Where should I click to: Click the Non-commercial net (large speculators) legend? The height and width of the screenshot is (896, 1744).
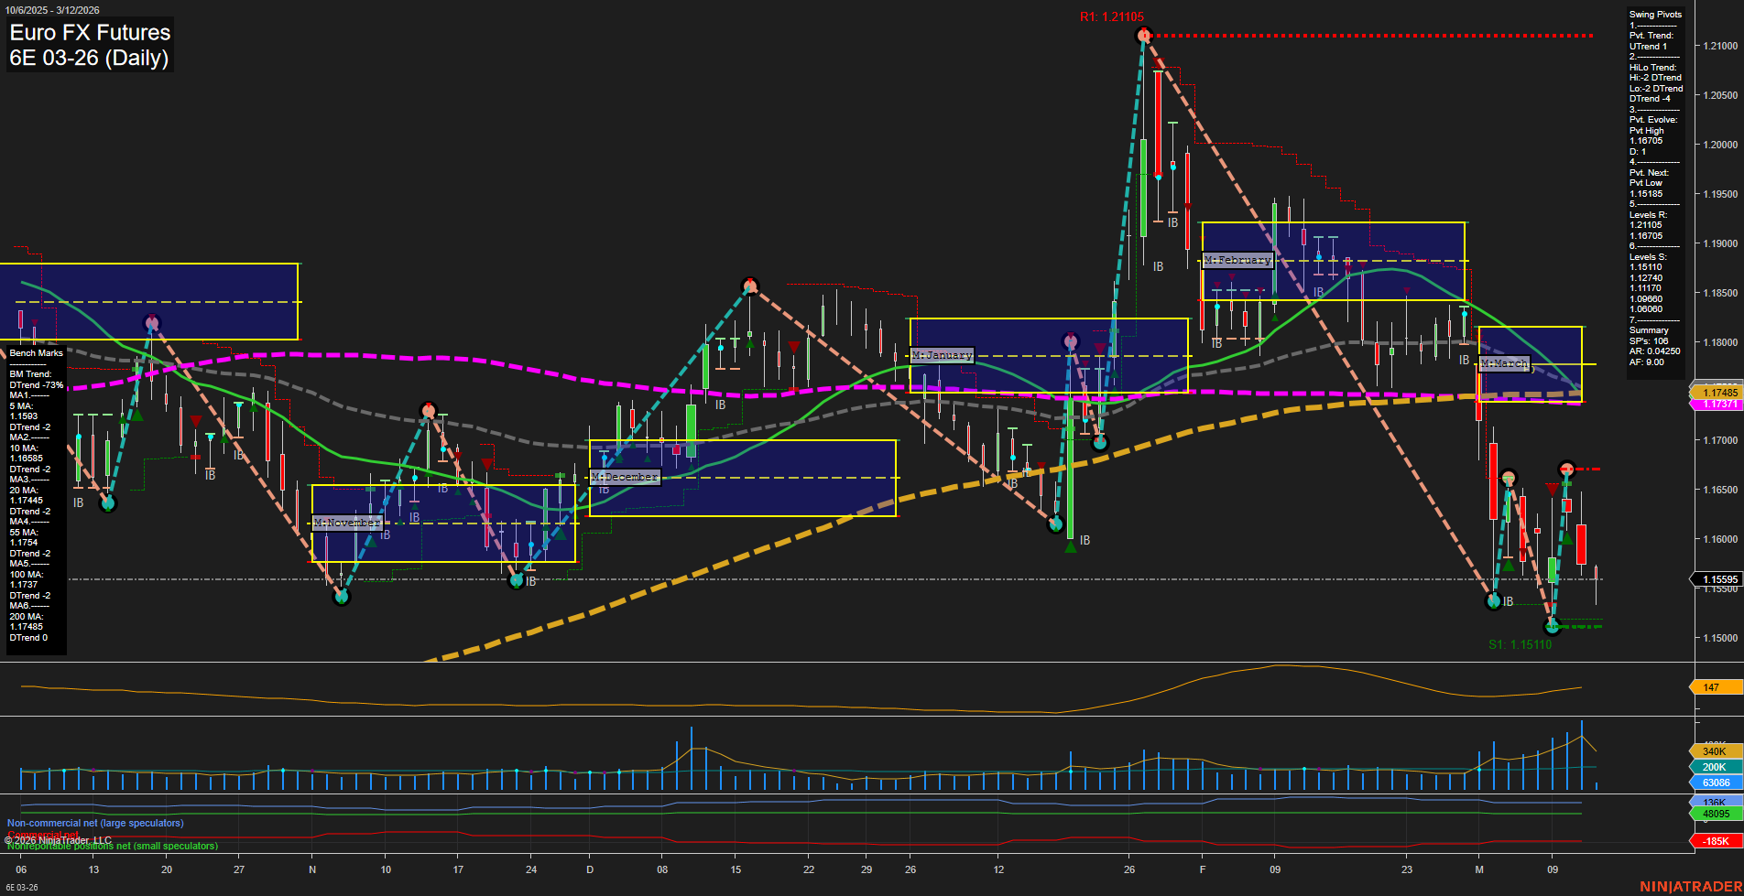95,823
